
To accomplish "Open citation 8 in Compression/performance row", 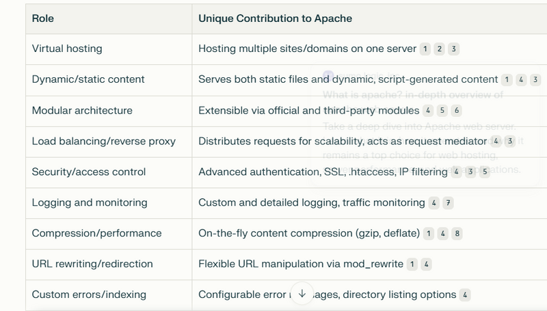I will pos(457,234).
